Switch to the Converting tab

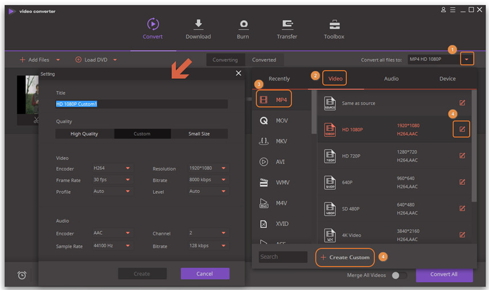tap(225, 60)
